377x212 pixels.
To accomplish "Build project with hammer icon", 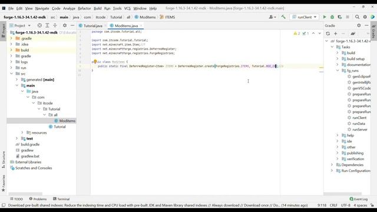I will pyautogui.click(x=283, y=17).
